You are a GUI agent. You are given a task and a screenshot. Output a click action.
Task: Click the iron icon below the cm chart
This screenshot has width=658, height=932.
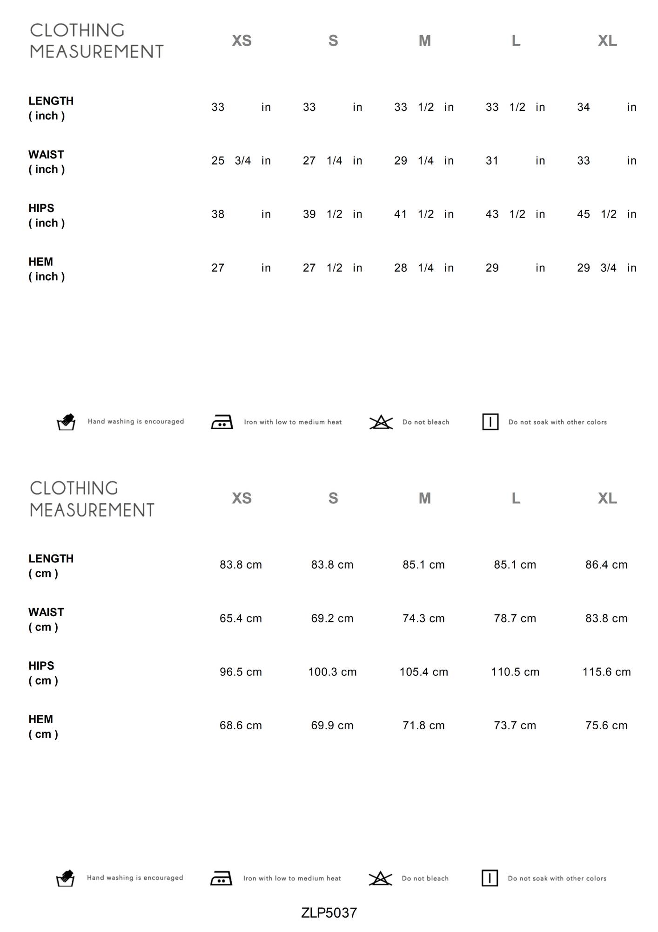coord(221,878)
